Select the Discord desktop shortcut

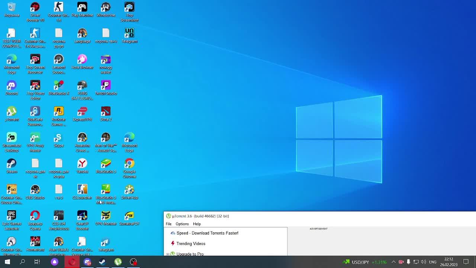[12, 88]
